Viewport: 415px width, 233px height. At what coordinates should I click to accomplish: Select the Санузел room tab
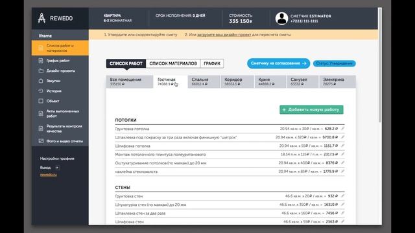303,82
